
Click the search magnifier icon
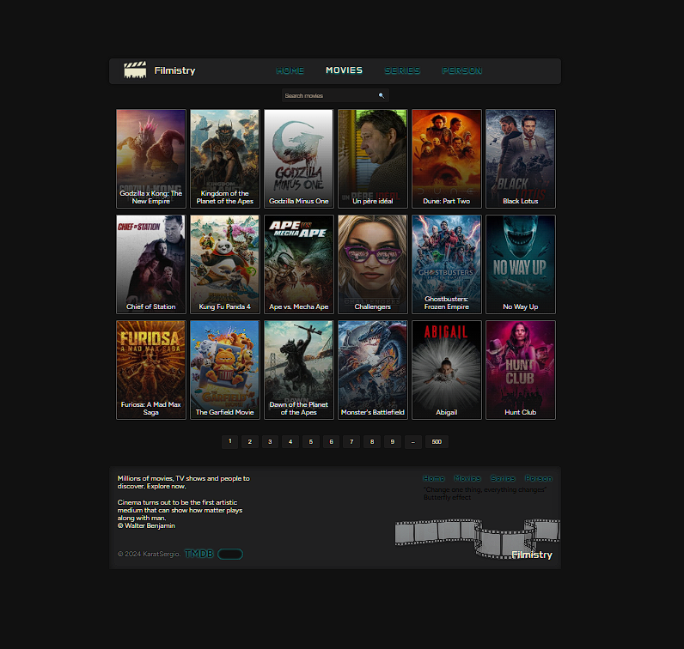(382, 95)
